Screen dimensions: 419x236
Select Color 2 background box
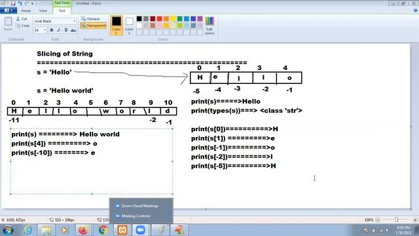(129, 26)
